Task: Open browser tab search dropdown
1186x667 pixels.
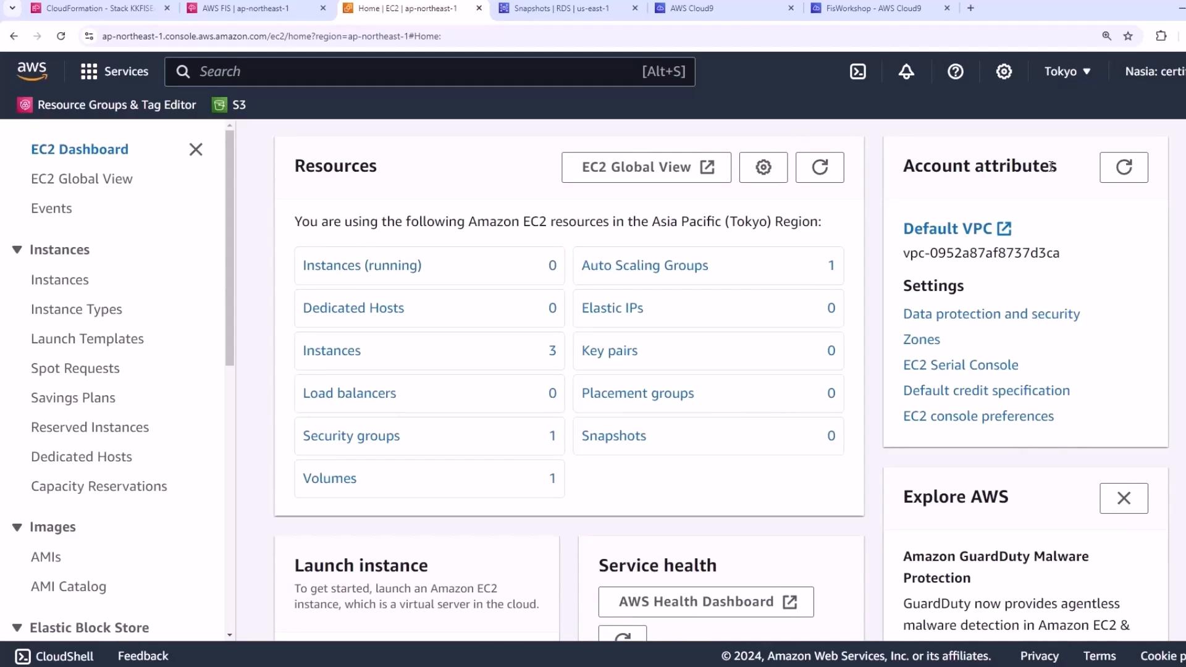Action: click(x=12, y=8)
